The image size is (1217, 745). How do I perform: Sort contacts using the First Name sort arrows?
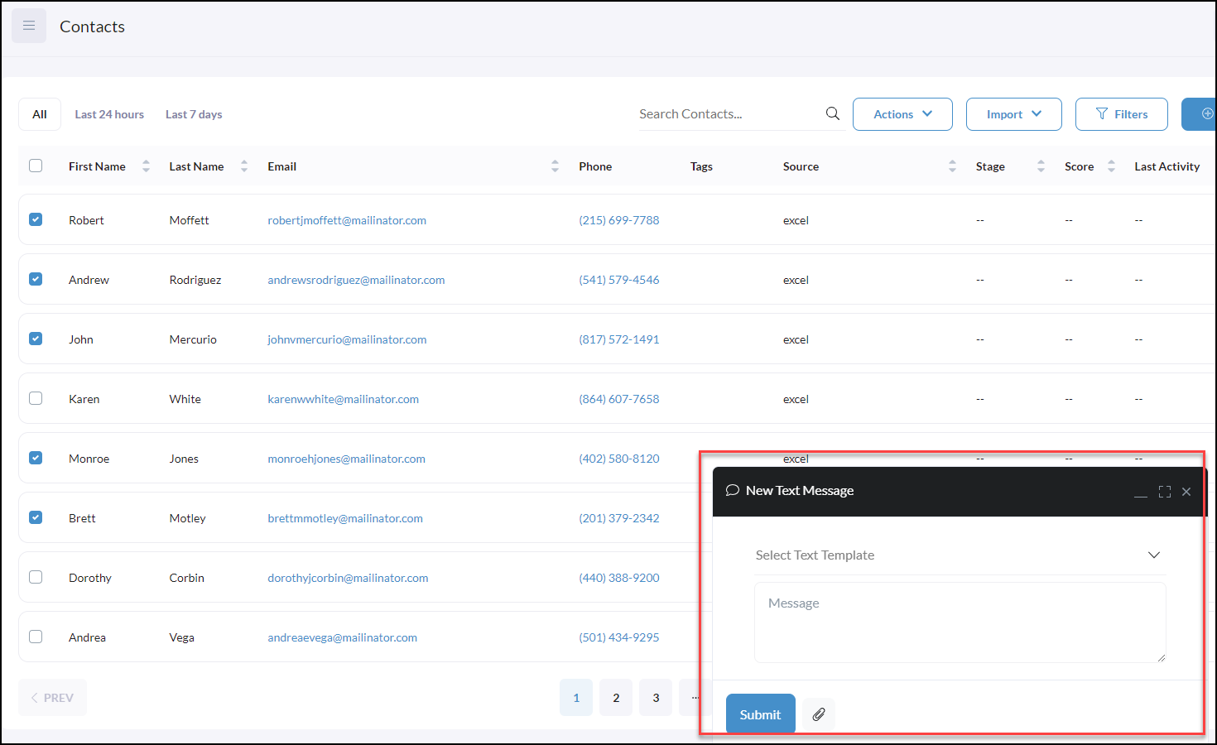point(146,166)
